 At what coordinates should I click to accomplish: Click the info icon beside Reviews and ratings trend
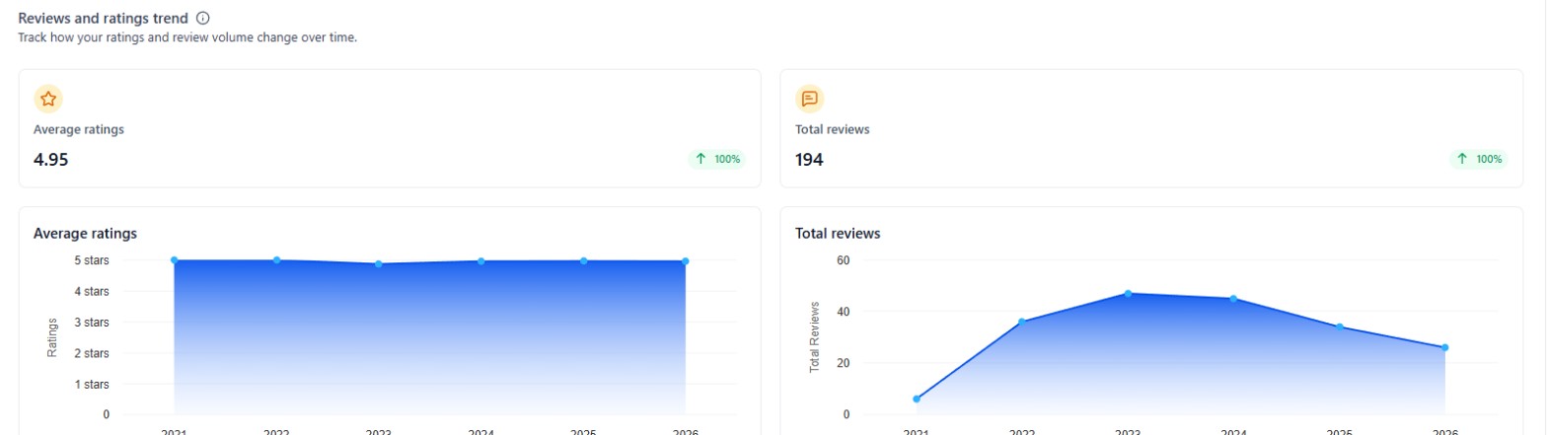[203, 18]
